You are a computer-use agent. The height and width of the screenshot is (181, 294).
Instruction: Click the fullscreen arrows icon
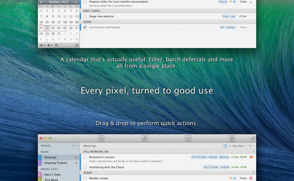(x=253, y=138)
